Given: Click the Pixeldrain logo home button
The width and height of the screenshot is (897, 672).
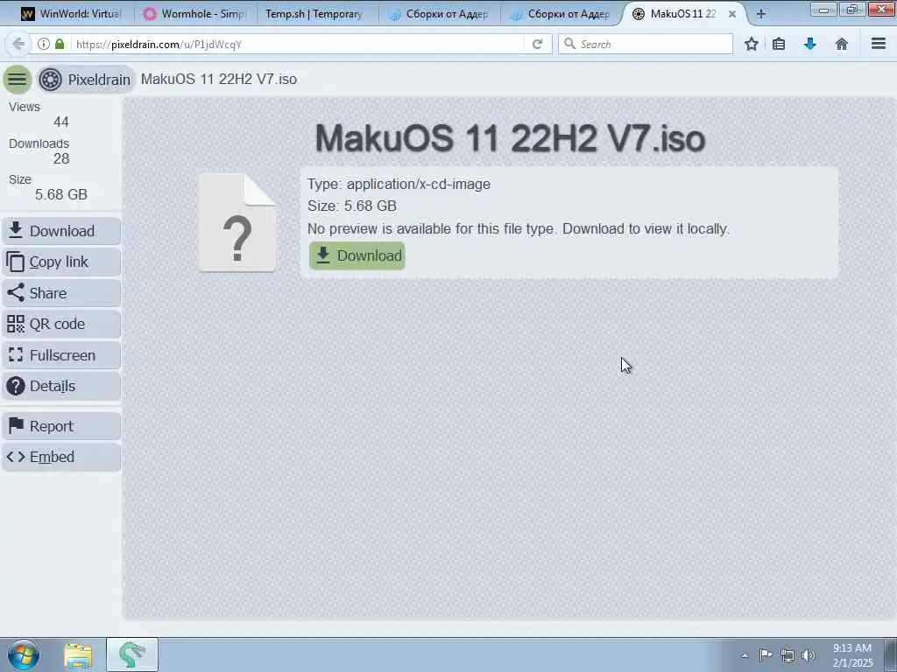Looking at the screenshot, I should pos(86,79).
